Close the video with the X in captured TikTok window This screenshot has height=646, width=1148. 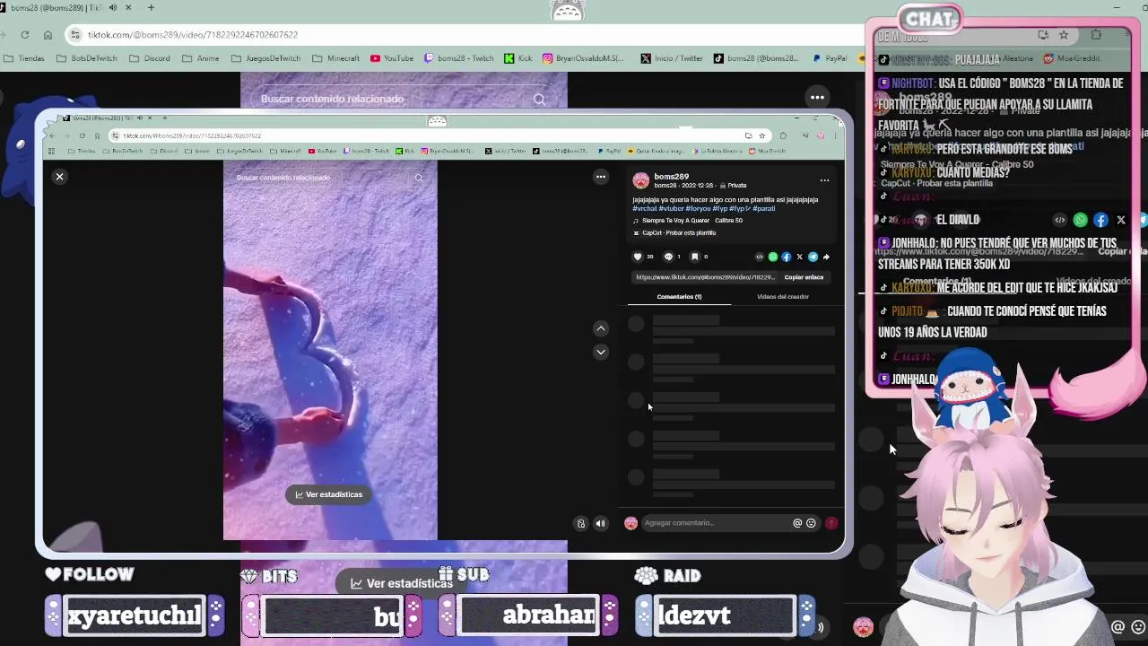point(59,177)
